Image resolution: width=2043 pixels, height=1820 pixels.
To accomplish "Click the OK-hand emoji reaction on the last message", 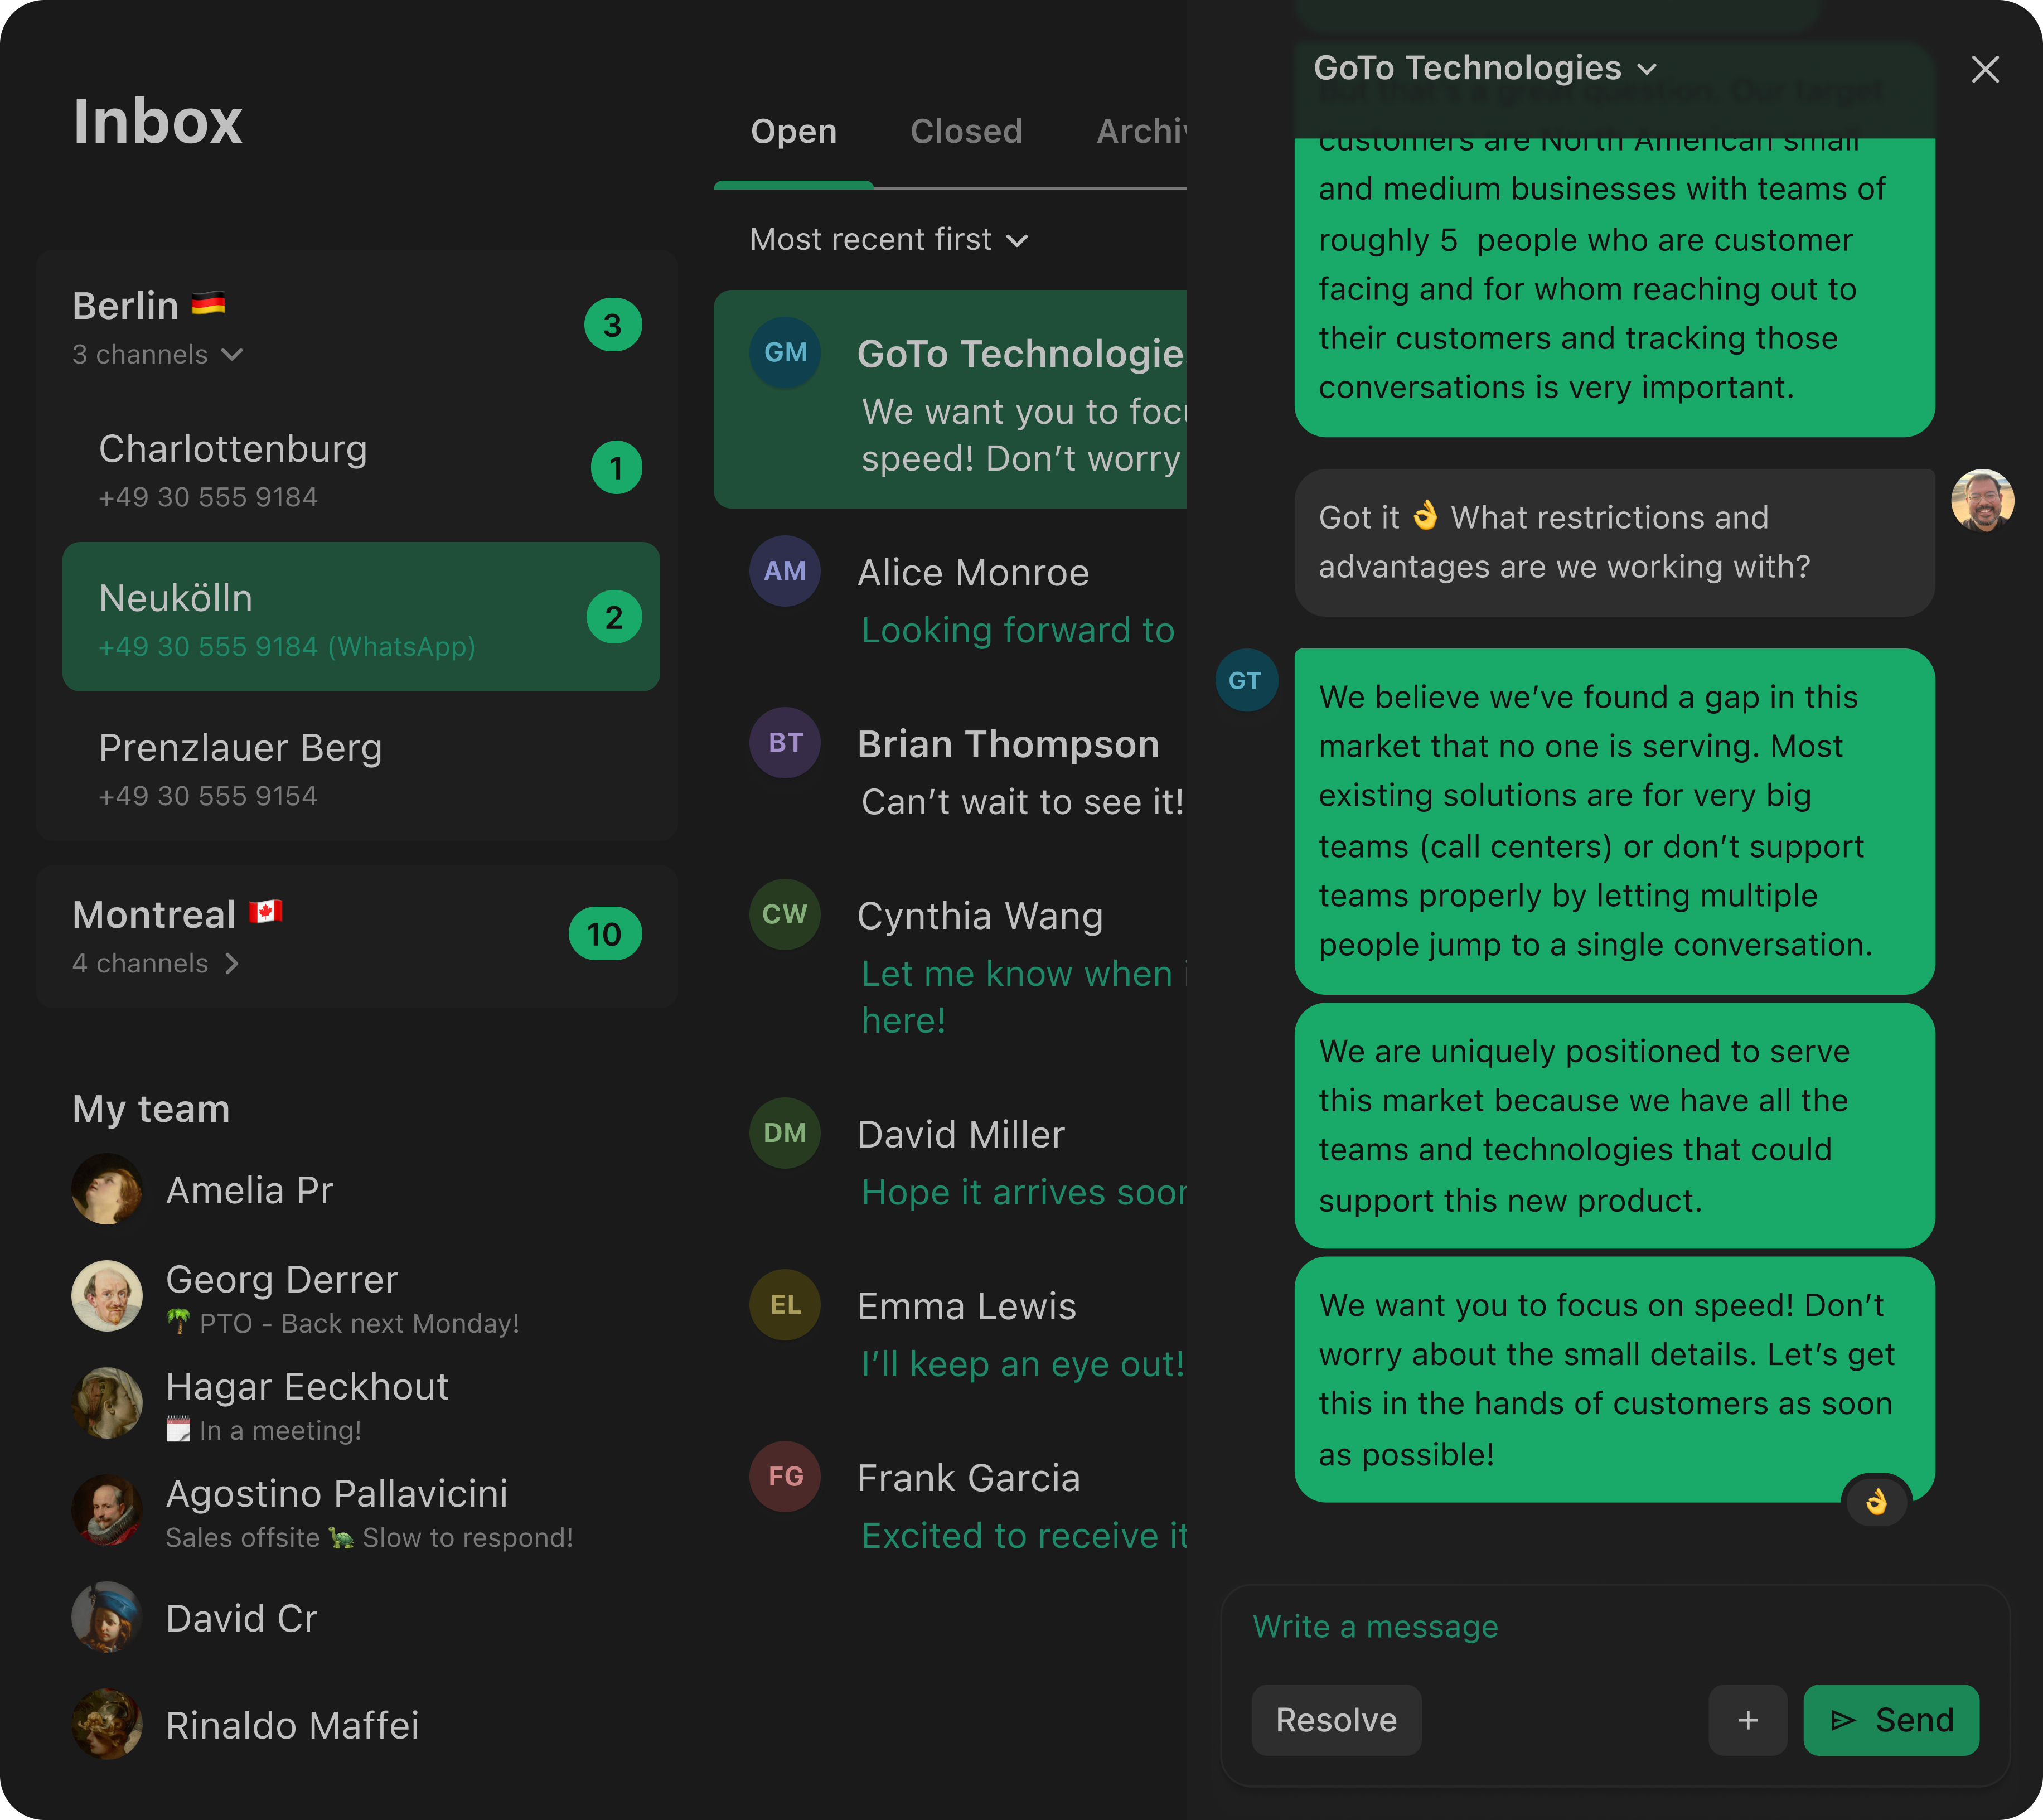I will pos(1877,1500).
